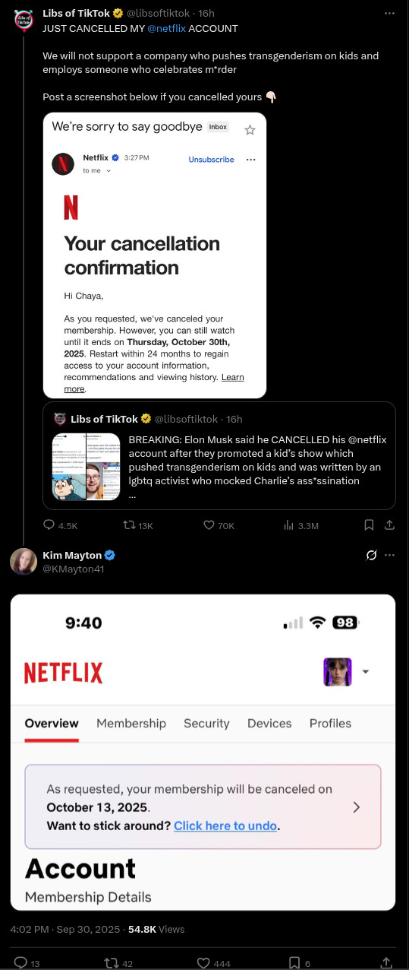Viewport: 409px width, 970px height.
Task: Share the Libs of TikTok post
Action: point(389,525)
